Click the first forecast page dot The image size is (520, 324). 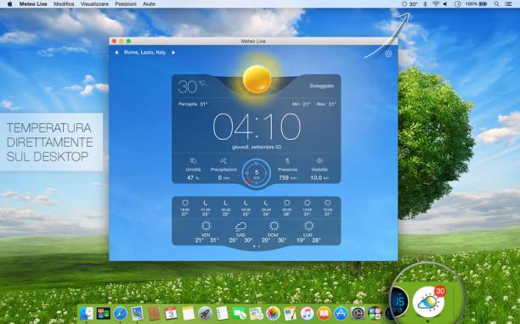click(254, 247)
